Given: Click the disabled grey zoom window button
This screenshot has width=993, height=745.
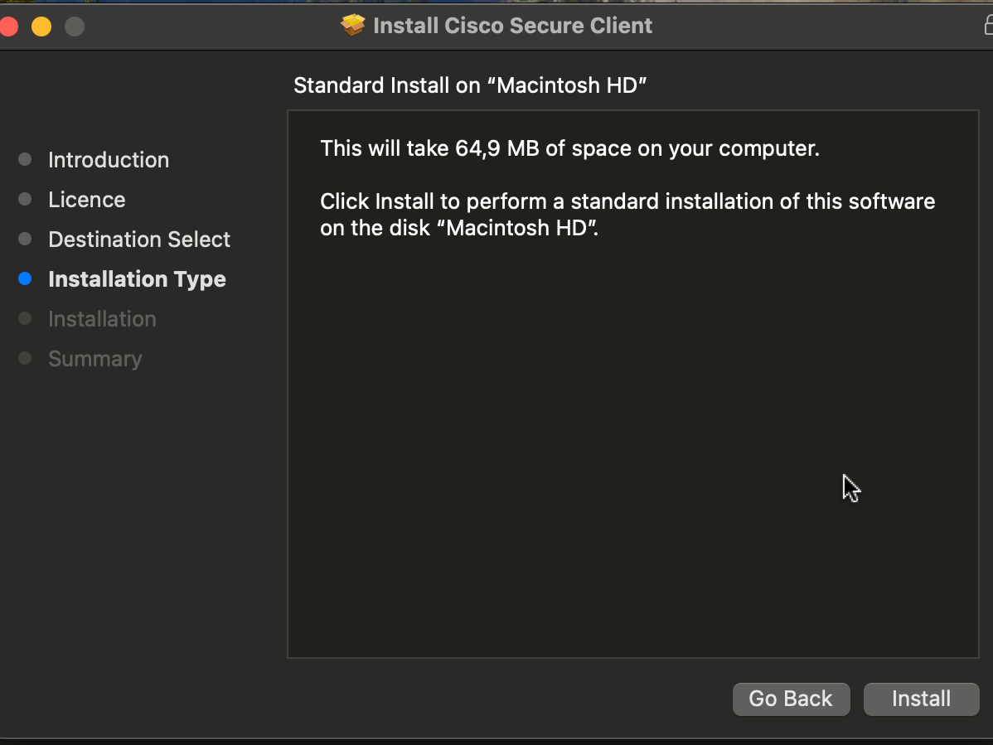Looking at the screenshot, I should click(x=75, y=27).
